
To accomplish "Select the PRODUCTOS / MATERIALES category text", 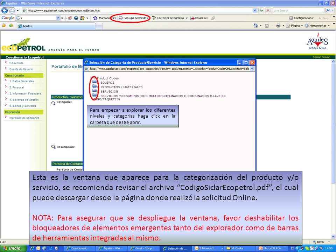I will tap(121, 87).
